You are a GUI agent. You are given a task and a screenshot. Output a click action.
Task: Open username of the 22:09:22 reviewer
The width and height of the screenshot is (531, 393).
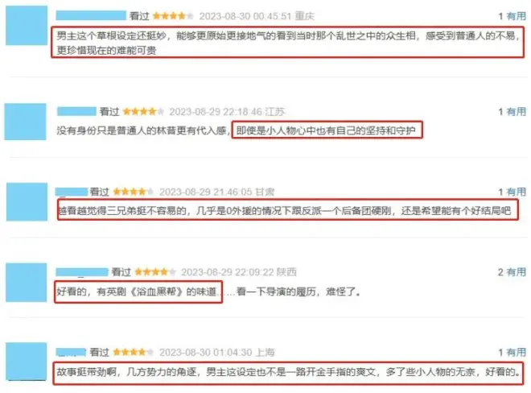point(82,272)
